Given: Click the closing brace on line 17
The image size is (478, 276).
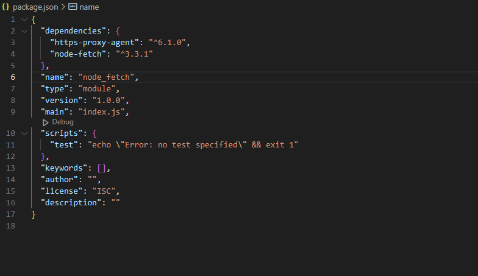Looking at the screenshot, I should 34,214.
